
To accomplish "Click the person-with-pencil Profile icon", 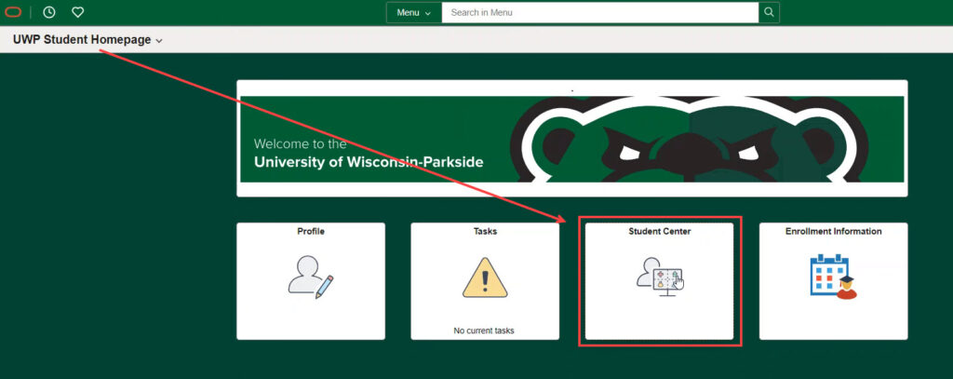I will point(311,277).
